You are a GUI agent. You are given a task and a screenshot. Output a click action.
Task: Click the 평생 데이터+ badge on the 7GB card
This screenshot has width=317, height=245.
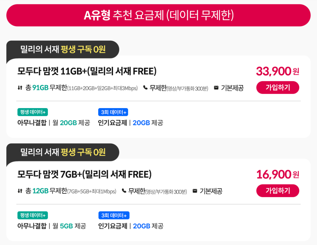tap(32, 215)
